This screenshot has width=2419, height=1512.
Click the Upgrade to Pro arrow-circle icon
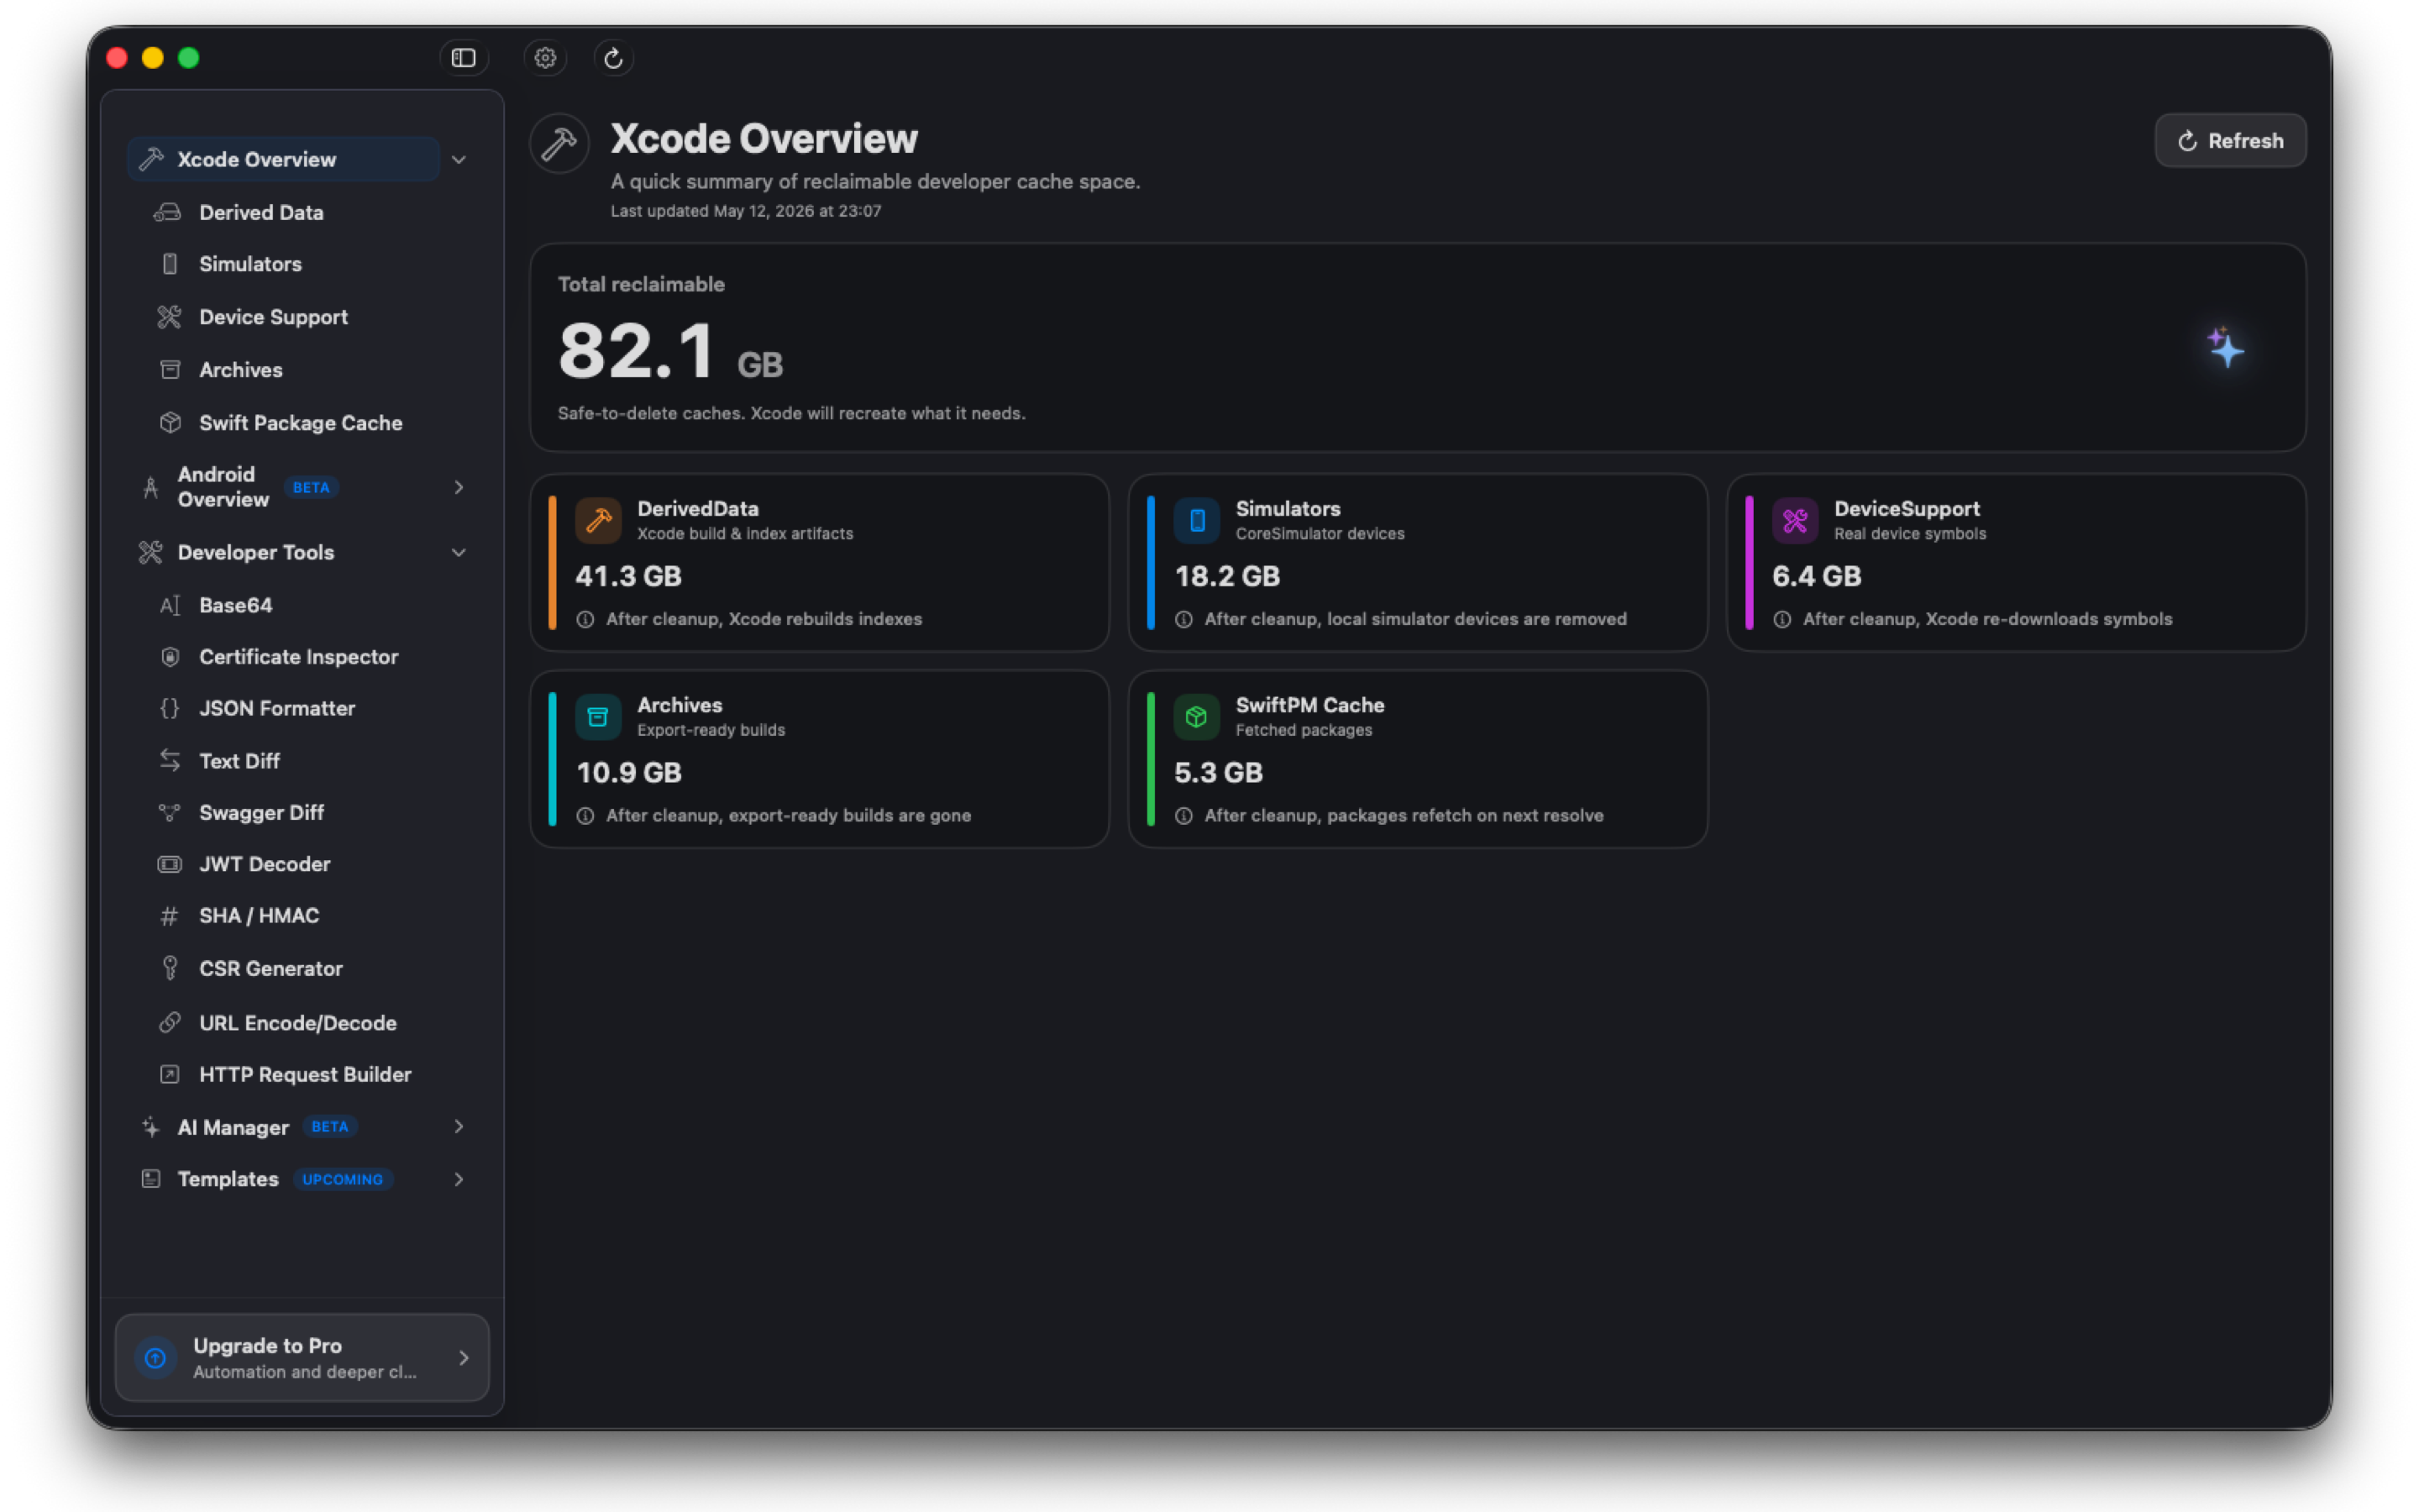(156, 1358)
